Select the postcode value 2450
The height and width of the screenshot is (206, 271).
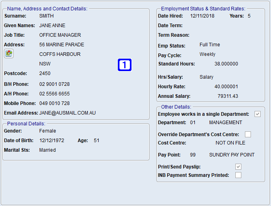tap(45, 73)
